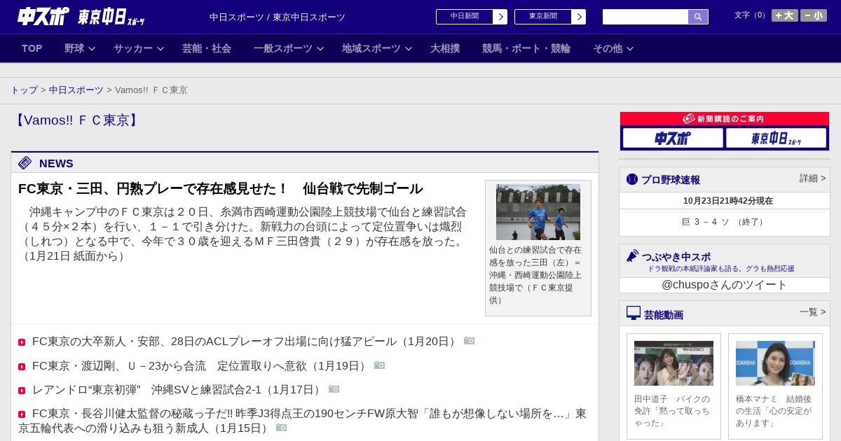The width and height of the screenshot is (841, 441).
Task: Click the 10月23日21時42分現在 timestamp
Action: (x=728, y=201)
